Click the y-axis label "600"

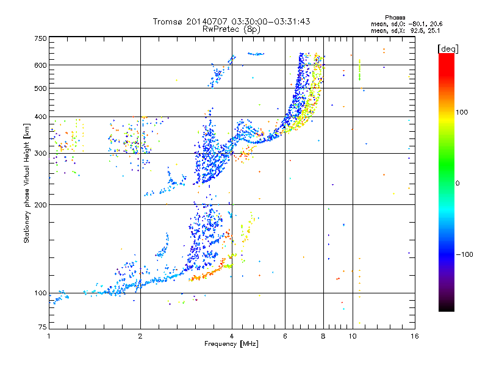coord(40,65)
